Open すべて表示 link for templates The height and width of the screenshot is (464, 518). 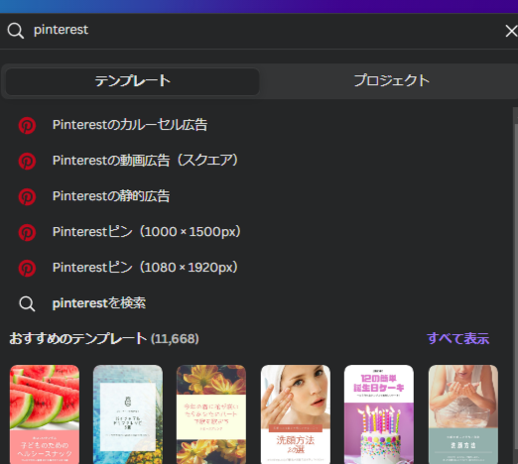pos(457,339)
